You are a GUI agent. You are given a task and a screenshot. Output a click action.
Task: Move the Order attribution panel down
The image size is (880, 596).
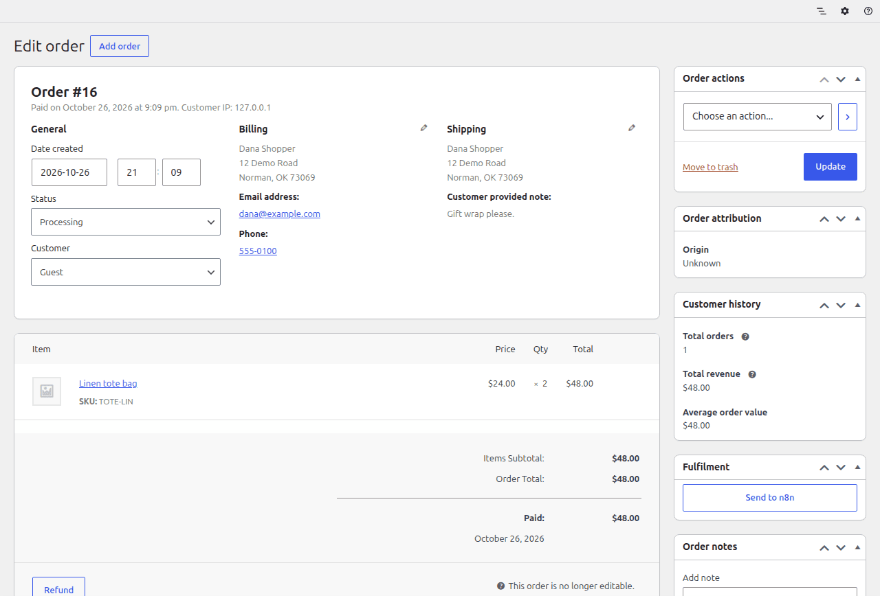[x=841, y=219]
